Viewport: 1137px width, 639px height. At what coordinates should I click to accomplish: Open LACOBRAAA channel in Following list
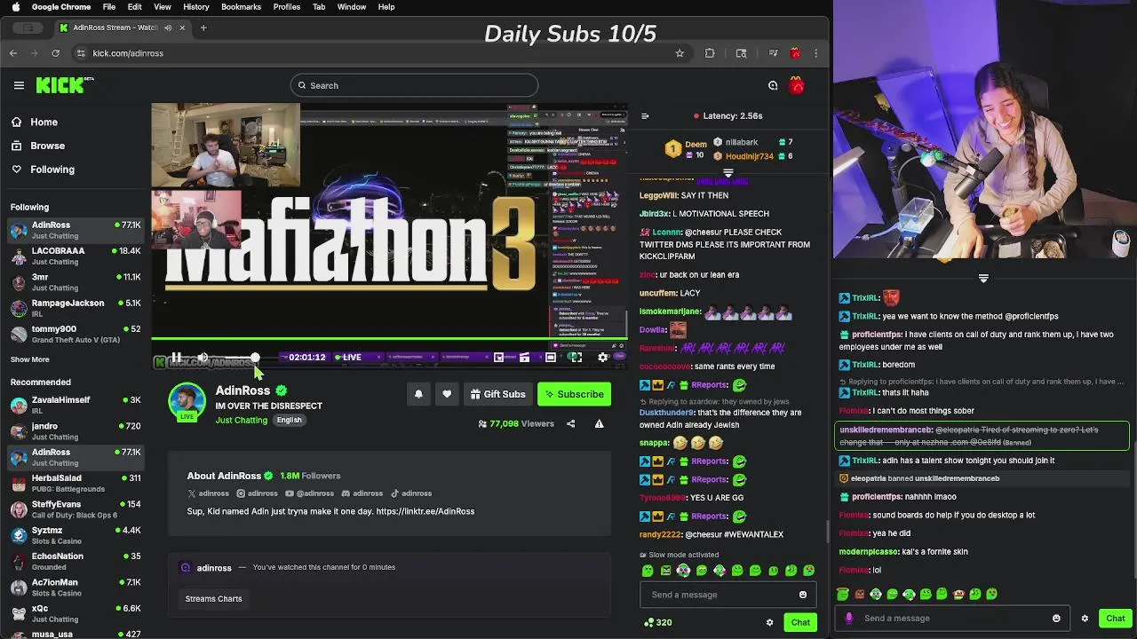point(76,256)
